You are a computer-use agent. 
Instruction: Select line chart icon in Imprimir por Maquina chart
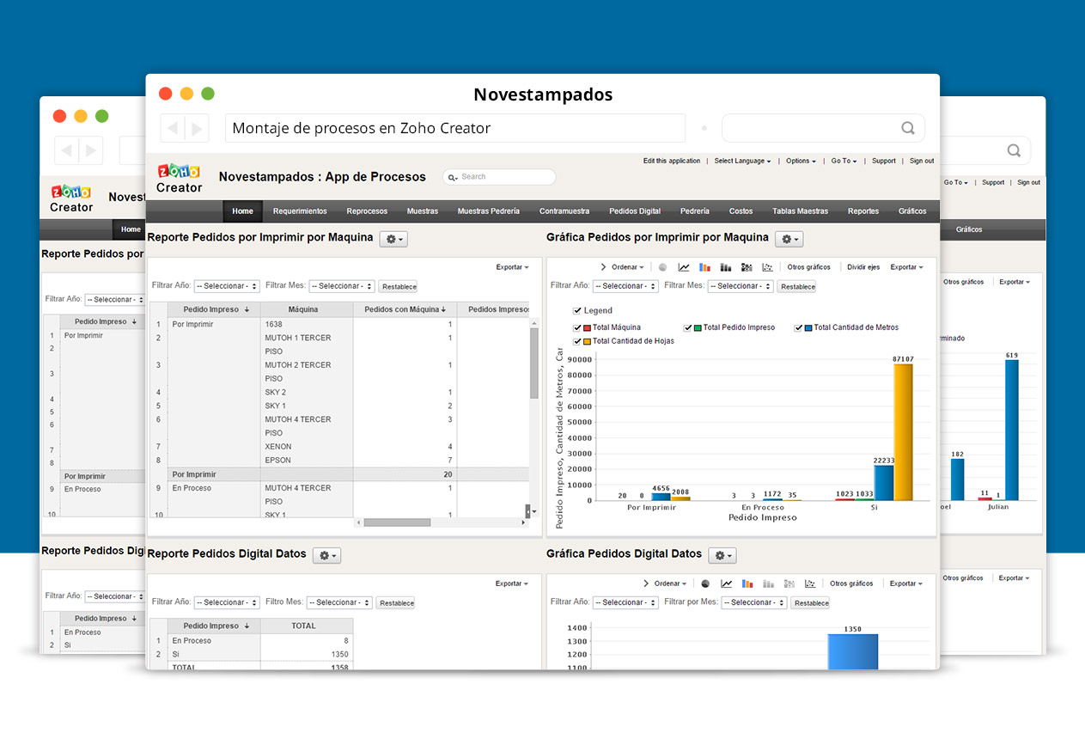tap(684, 267)
